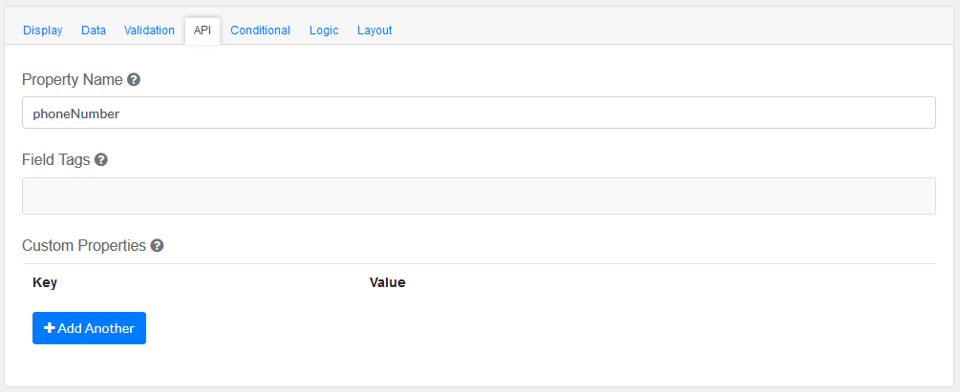Go to the Validation tab

pos(149,31)
